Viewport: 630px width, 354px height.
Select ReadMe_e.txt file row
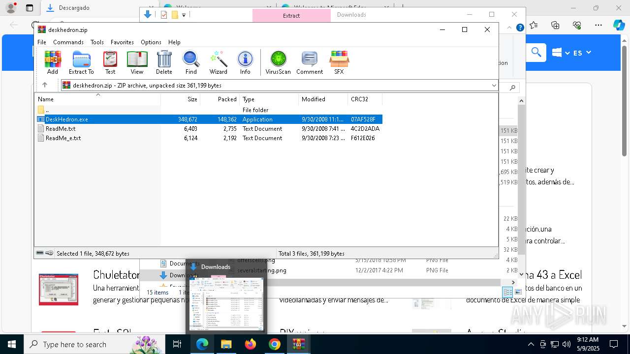pyautogui.click(x=209, y=138)
